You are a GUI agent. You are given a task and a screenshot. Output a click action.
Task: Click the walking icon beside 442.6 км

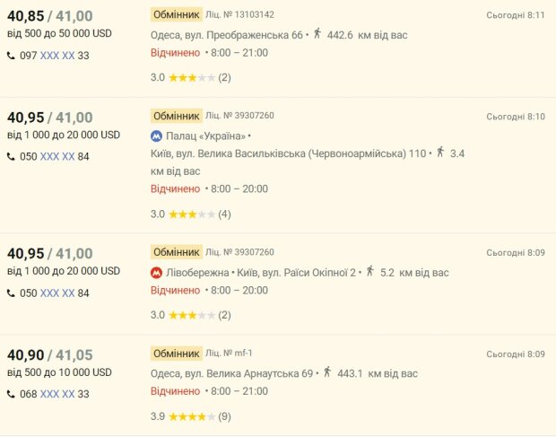coord(318,34)
